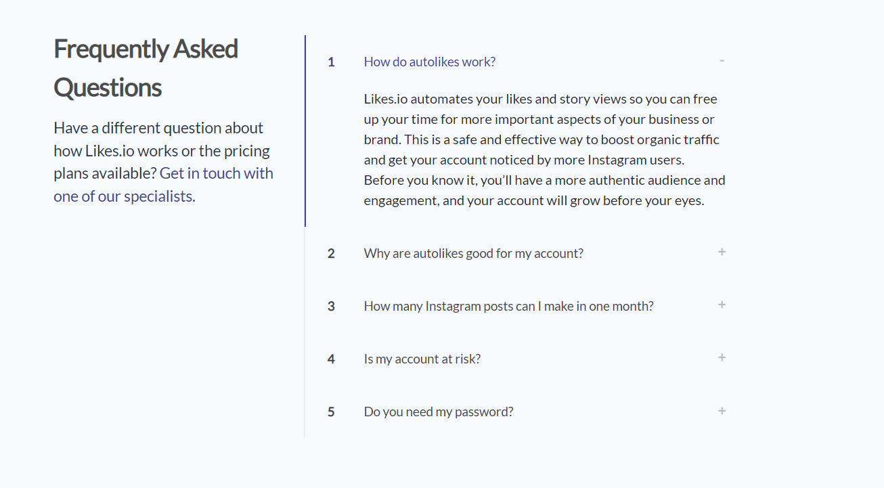Screen dimensions: 884x488
Task: Click the number 5 beside the password question
Action: click(331, 412)
